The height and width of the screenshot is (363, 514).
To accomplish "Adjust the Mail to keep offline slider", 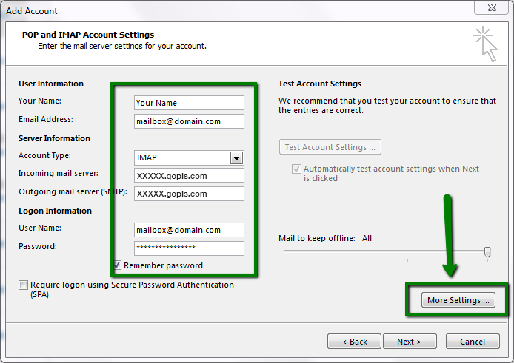I will [487, 252].
